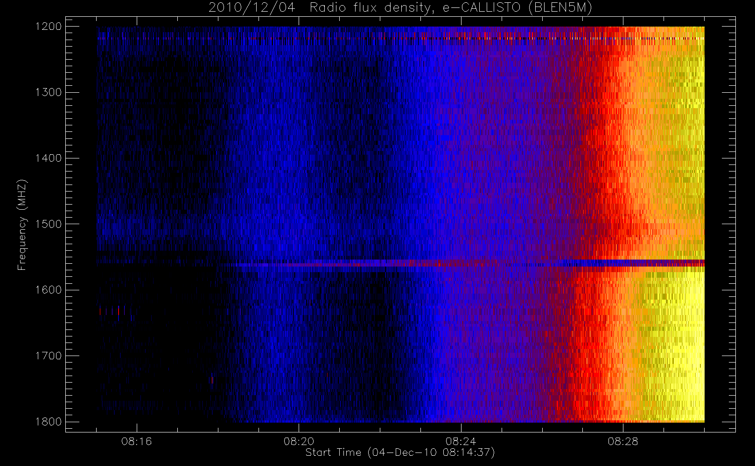Click the 08:24 time tick label
This screenshot has height=466, width=755.
[x=461, y=441]
